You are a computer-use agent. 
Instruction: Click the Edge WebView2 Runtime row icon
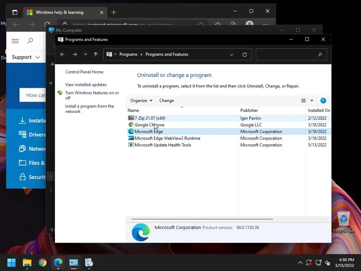point(131,138)
